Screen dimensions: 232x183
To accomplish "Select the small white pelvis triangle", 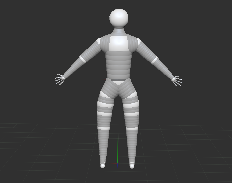I will [118, 82].
